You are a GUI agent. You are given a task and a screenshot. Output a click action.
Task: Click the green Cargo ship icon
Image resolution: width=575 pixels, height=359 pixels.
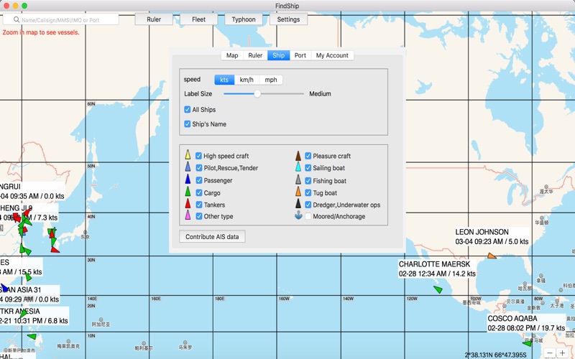coord(188,192)
